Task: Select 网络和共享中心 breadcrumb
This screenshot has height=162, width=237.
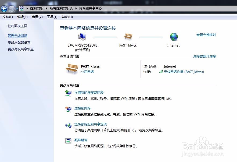Action: [x=91, y=8]
